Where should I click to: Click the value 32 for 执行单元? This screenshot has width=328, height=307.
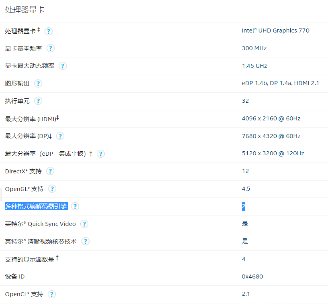click(x=245, y=101)
